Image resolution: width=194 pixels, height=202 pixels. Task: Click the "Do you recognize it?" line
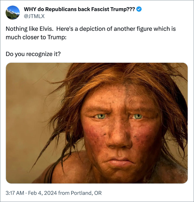pos(33,54)
